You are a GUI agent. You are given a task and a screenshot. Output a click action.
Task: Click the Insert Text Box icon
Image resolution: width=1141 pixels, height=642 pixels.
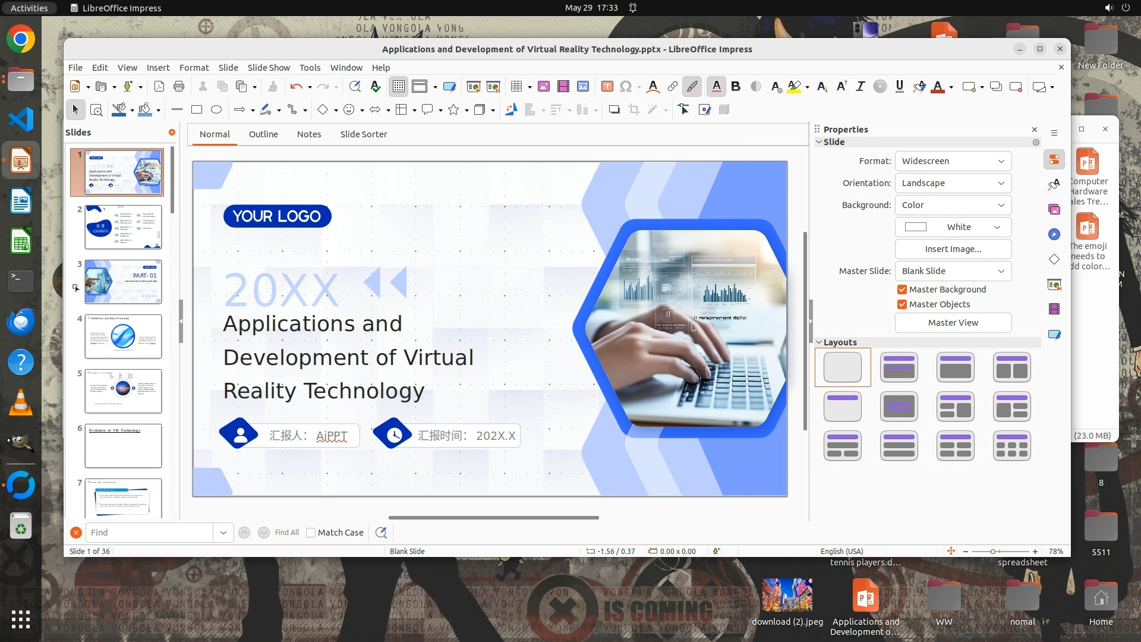coord(607,87)
